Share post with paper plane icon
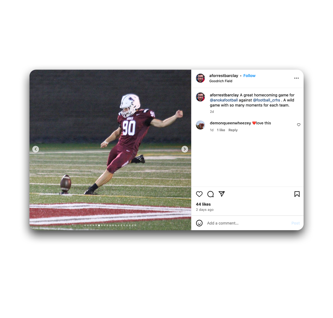 tap(222, 194)
